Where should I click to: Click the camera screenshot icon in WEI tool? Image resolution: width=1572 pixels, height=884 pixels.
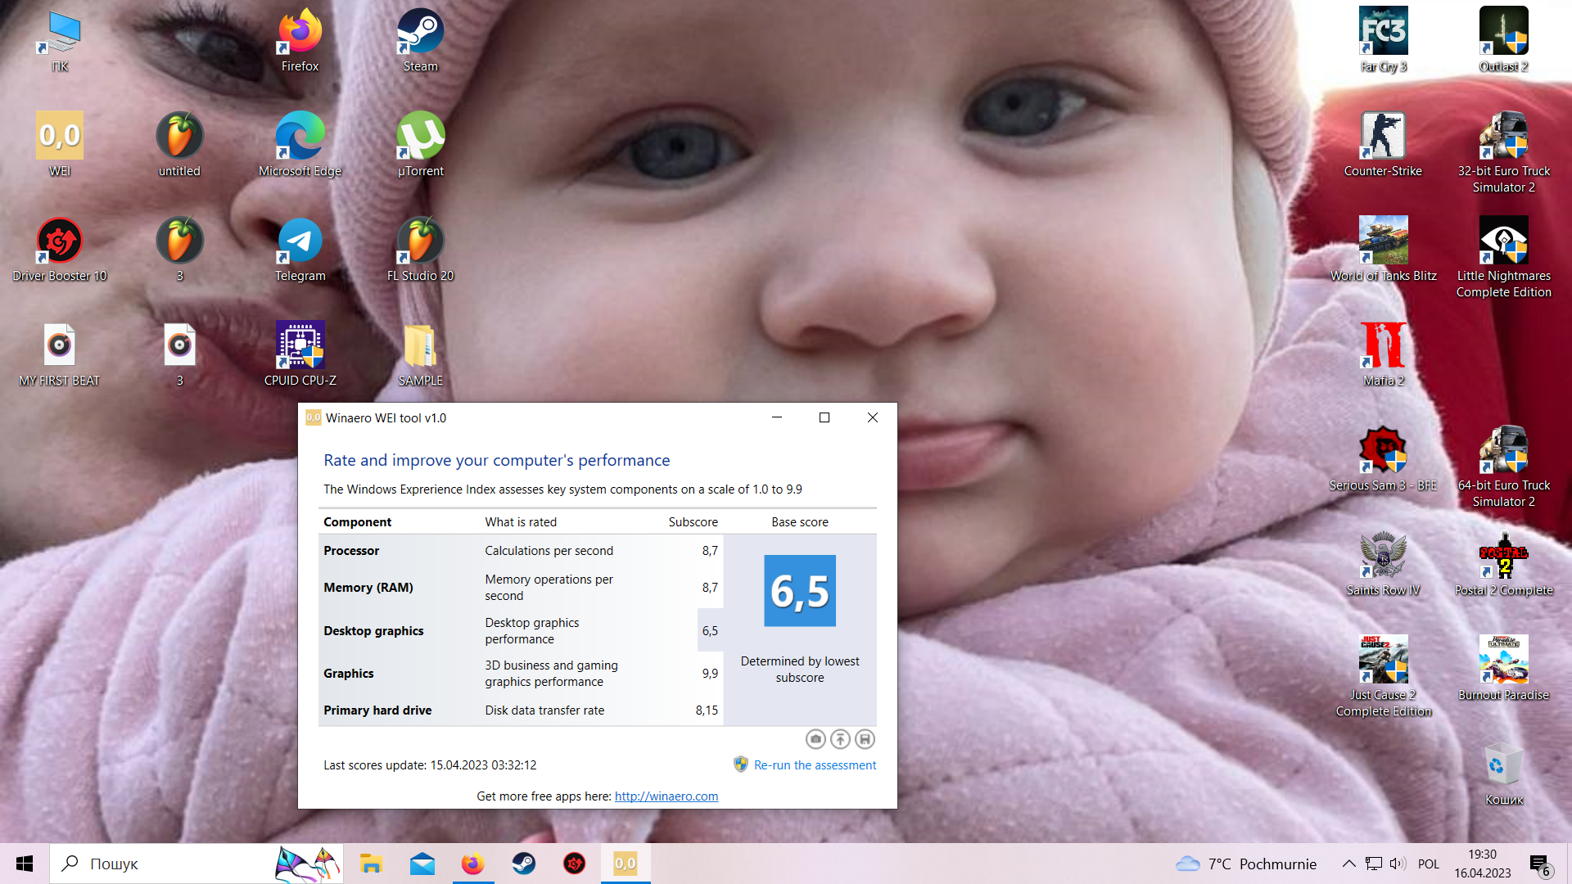coord(815,739)
